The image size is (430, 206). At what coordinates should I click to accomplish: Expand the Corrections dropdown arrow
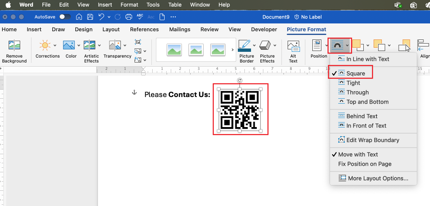pos(55,45)
